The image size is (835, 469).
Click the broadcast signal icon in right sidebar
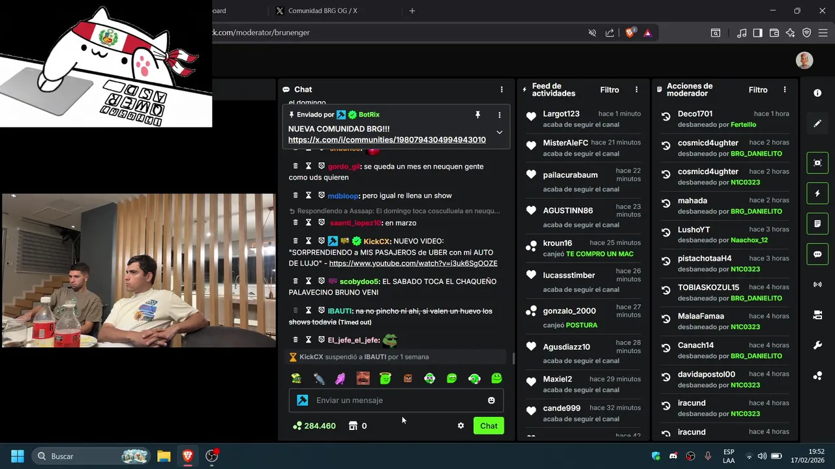(817, 285)
